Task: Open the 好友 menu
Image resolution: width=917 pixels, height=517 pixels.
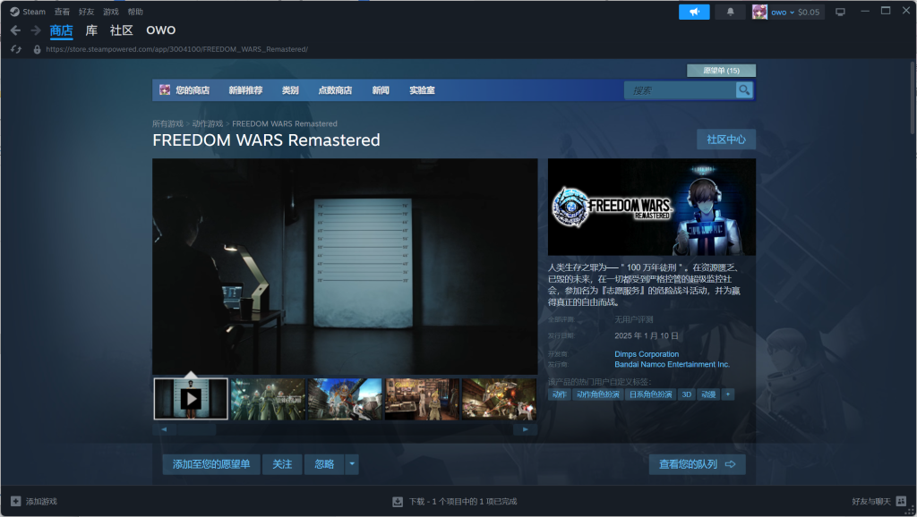Action: (86, 12)
